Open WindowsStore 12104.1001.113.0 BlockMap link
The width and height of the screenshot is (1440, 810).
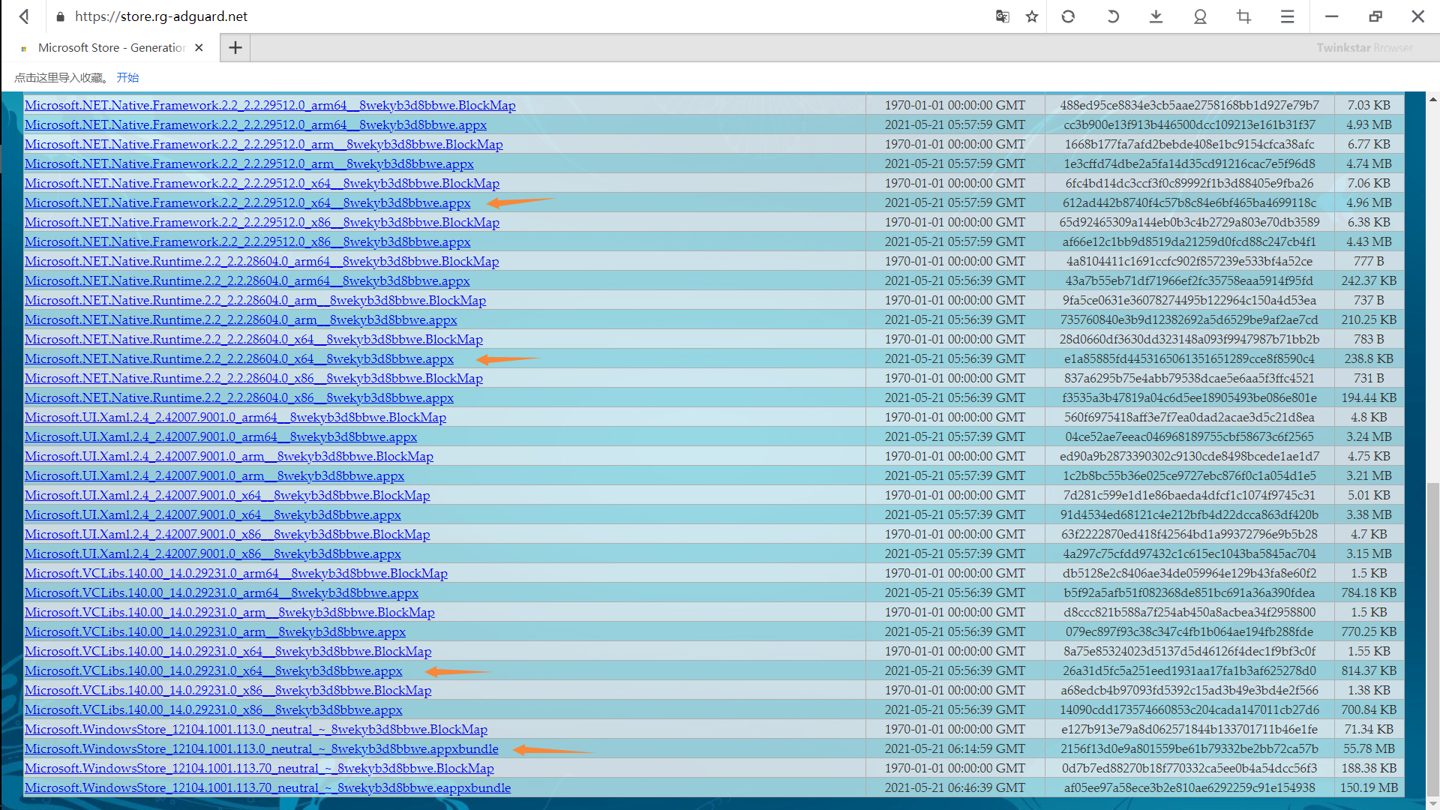click(256, 729)
